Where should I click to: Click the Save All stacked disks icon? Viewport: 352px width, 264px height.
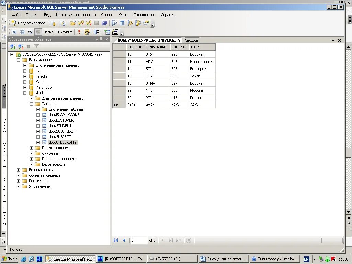click(x=104, y=23)
